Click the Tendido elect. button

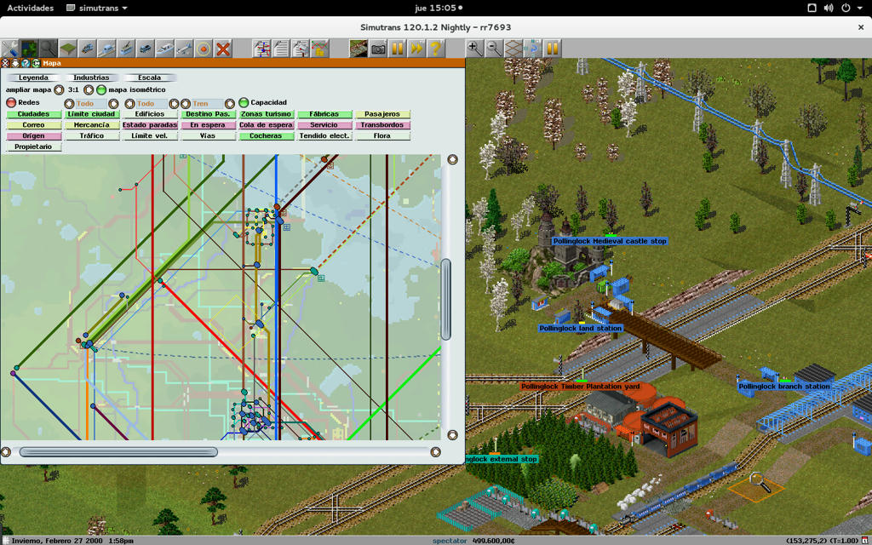pos(324,135)
